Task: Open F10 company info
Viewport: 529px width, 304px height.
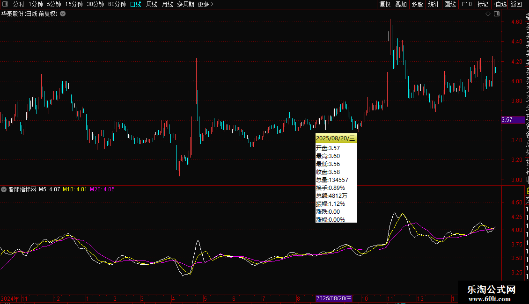Action: pos(467,4)
